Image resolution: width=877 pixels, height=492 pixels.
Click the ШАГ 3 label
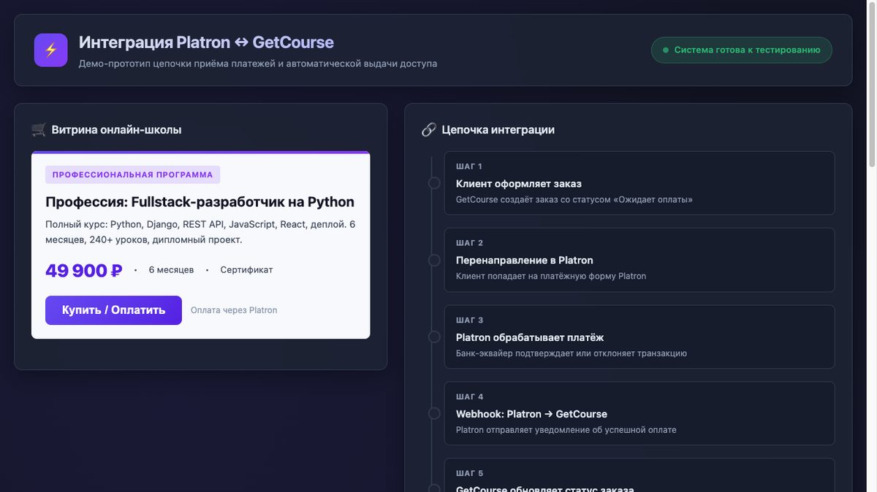coord(469,320)
